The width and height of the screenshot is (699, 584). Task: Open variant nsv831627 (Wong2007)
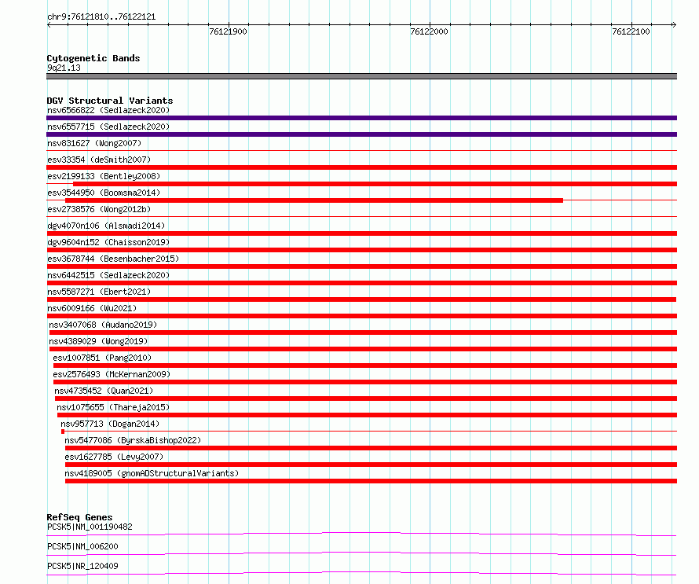pos(94,143)
